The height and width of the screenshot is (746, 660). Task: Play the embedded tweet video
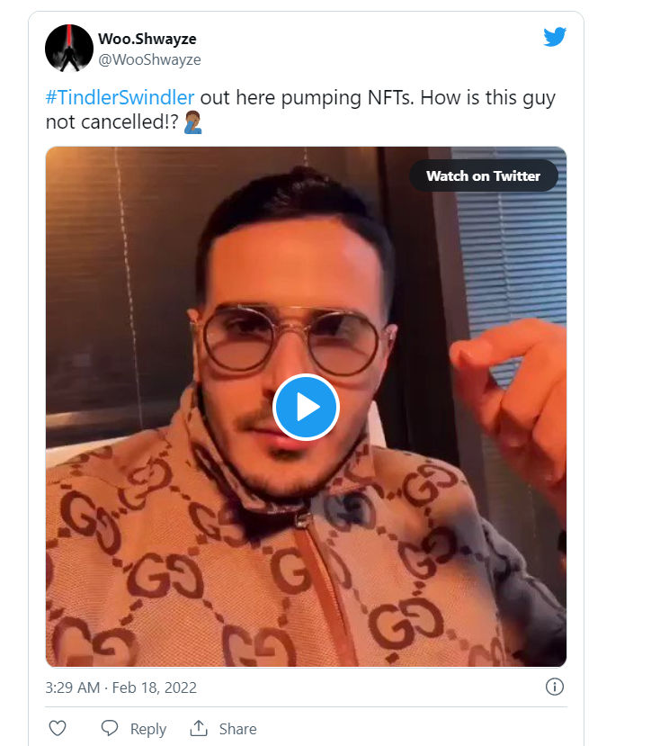pos(306,407)
